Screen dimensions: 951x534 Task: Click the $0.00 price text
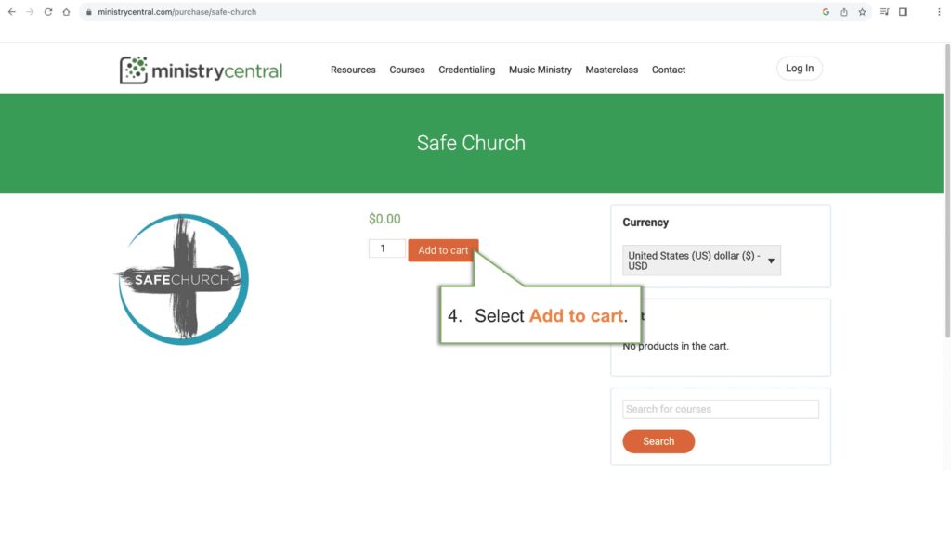click(384, 219)
